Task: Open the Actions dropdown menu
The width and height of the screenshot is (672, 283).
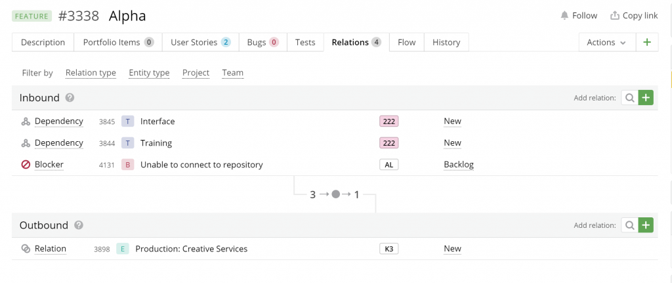Action: click(x=606, y=42)
